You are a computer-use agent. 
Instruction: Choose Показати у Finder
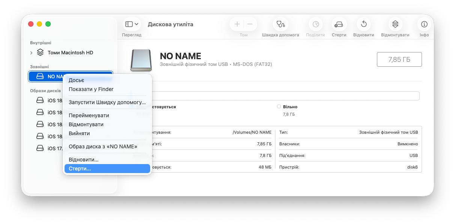(107, 89)
